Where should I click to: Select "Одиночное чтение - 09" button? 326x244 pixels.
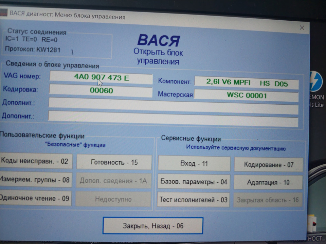coord(35,198)
